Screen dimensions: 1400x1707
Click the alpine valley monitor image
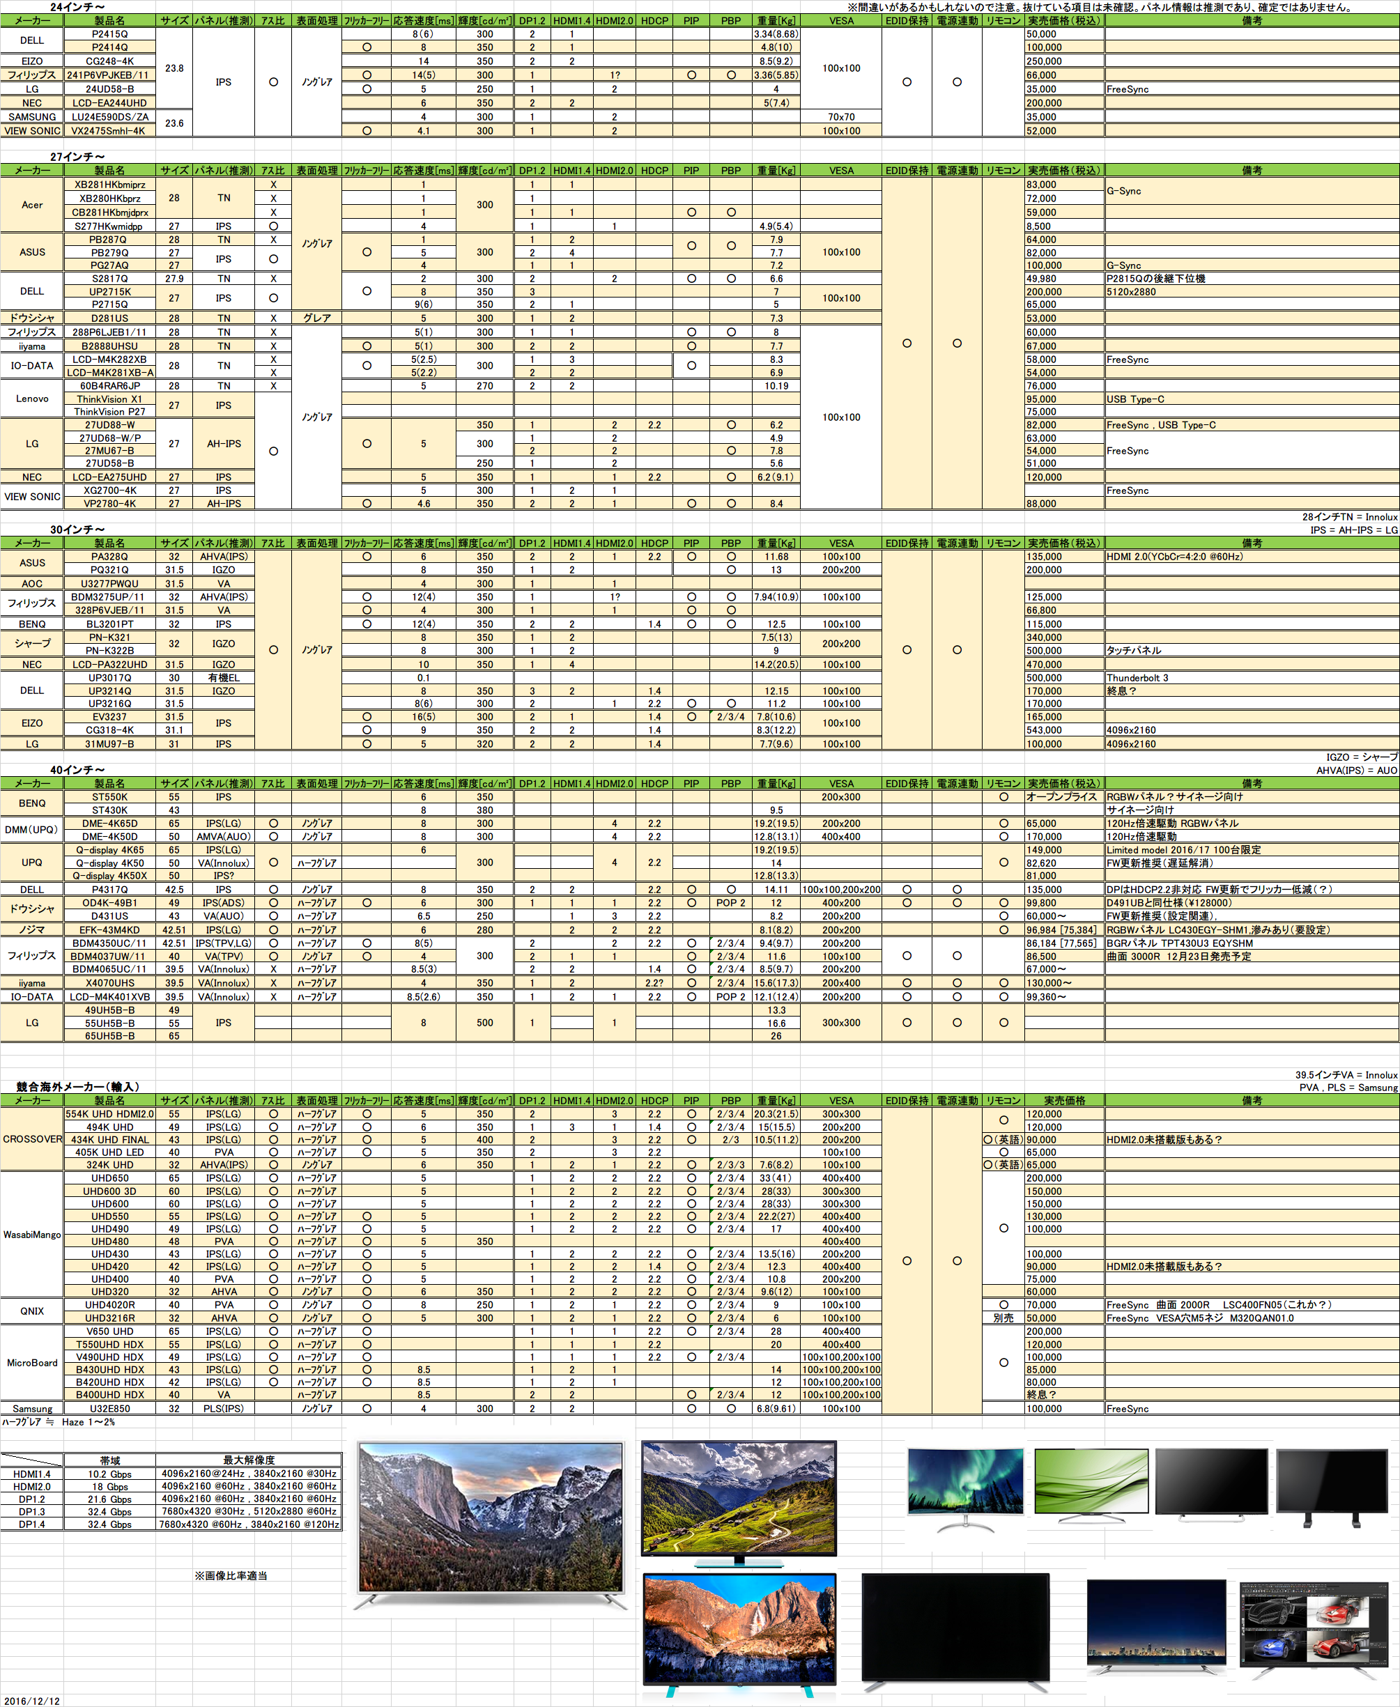[x=739, y=1504]
